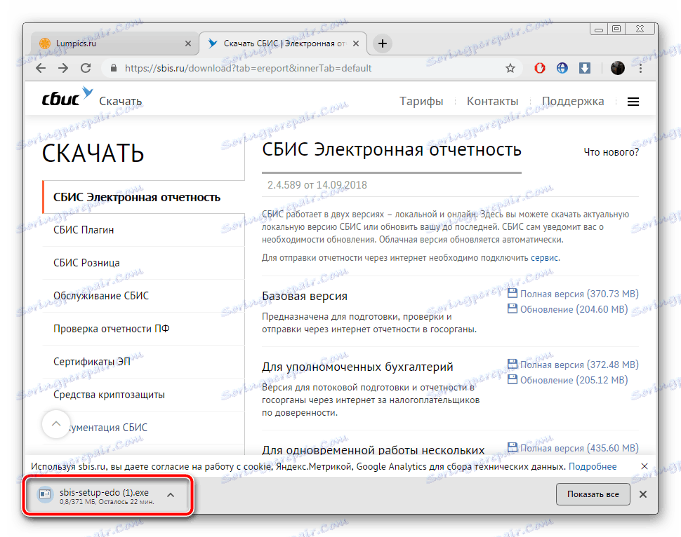Click the scroll-to-top round button

(x=56, y=424)
